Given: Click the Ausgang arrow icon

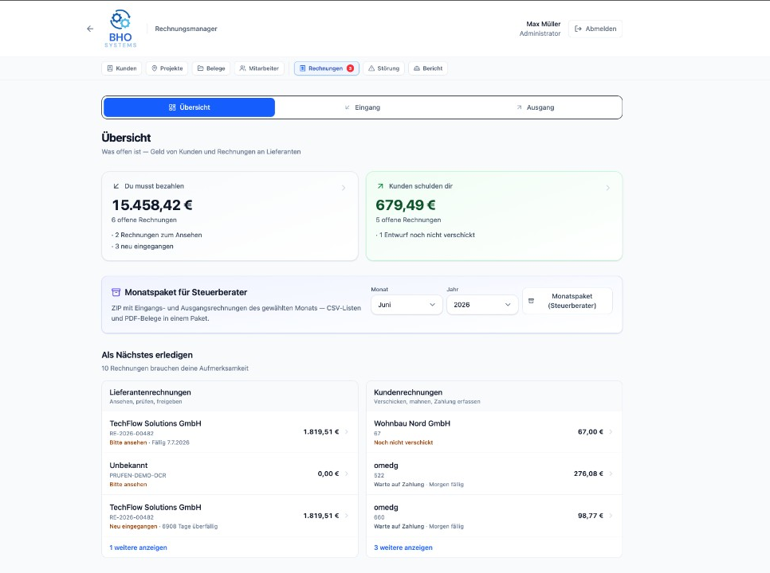Looking at the screenshot, I should [x=519, y=107].
